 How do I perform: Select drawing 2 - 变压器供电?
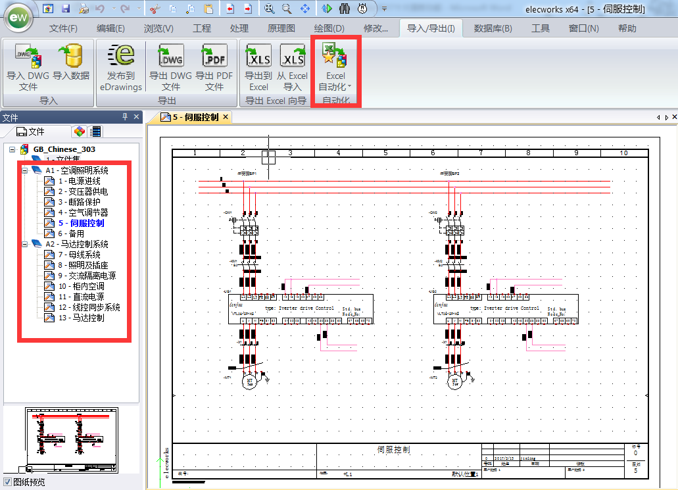click(83, 191)
